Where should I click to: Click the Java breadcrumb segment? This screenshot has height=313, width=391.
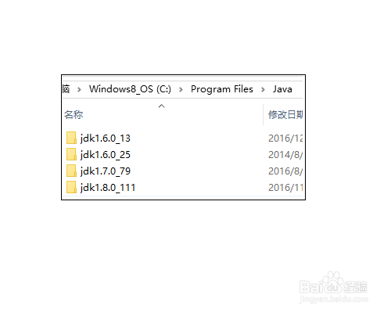click(x=282, y=89)
